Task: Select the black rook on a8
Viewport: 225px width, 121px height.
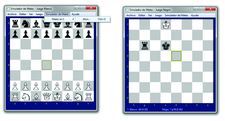Action: click(x=15, y=23)
